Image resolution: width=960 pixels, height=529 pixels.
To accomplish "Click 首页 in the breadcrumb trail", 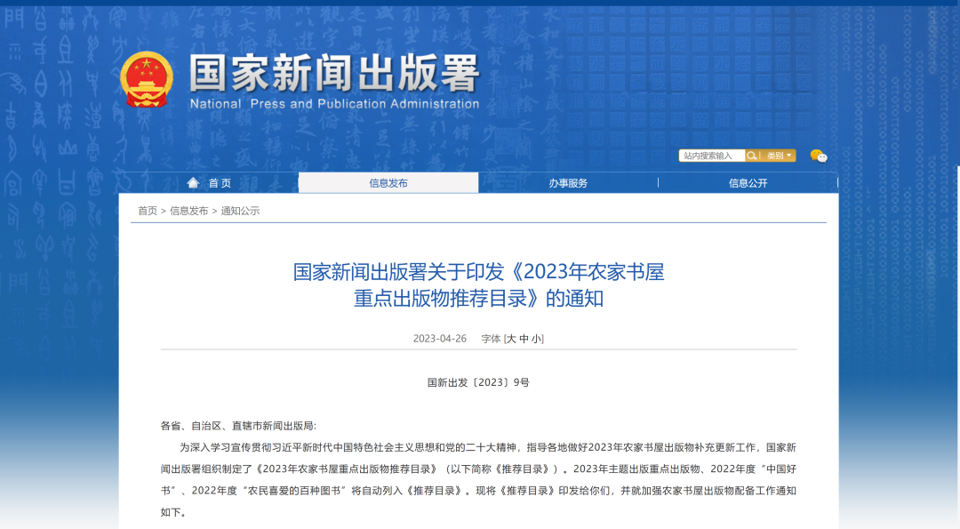I will click(x=148, y=211).
